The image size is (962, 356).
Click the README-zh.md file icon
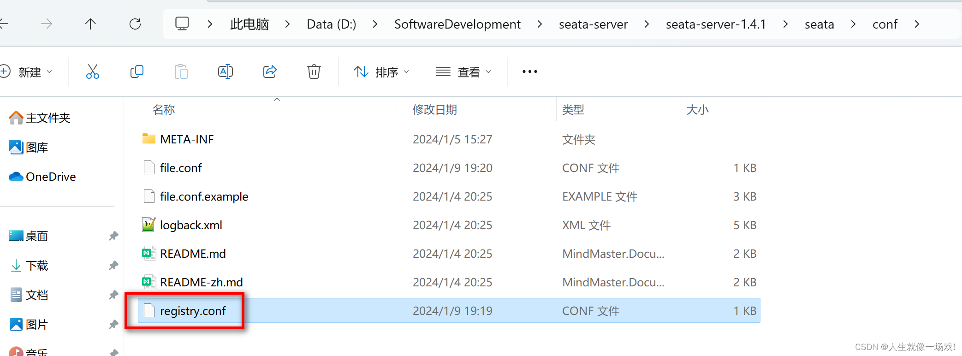(149, 282)
